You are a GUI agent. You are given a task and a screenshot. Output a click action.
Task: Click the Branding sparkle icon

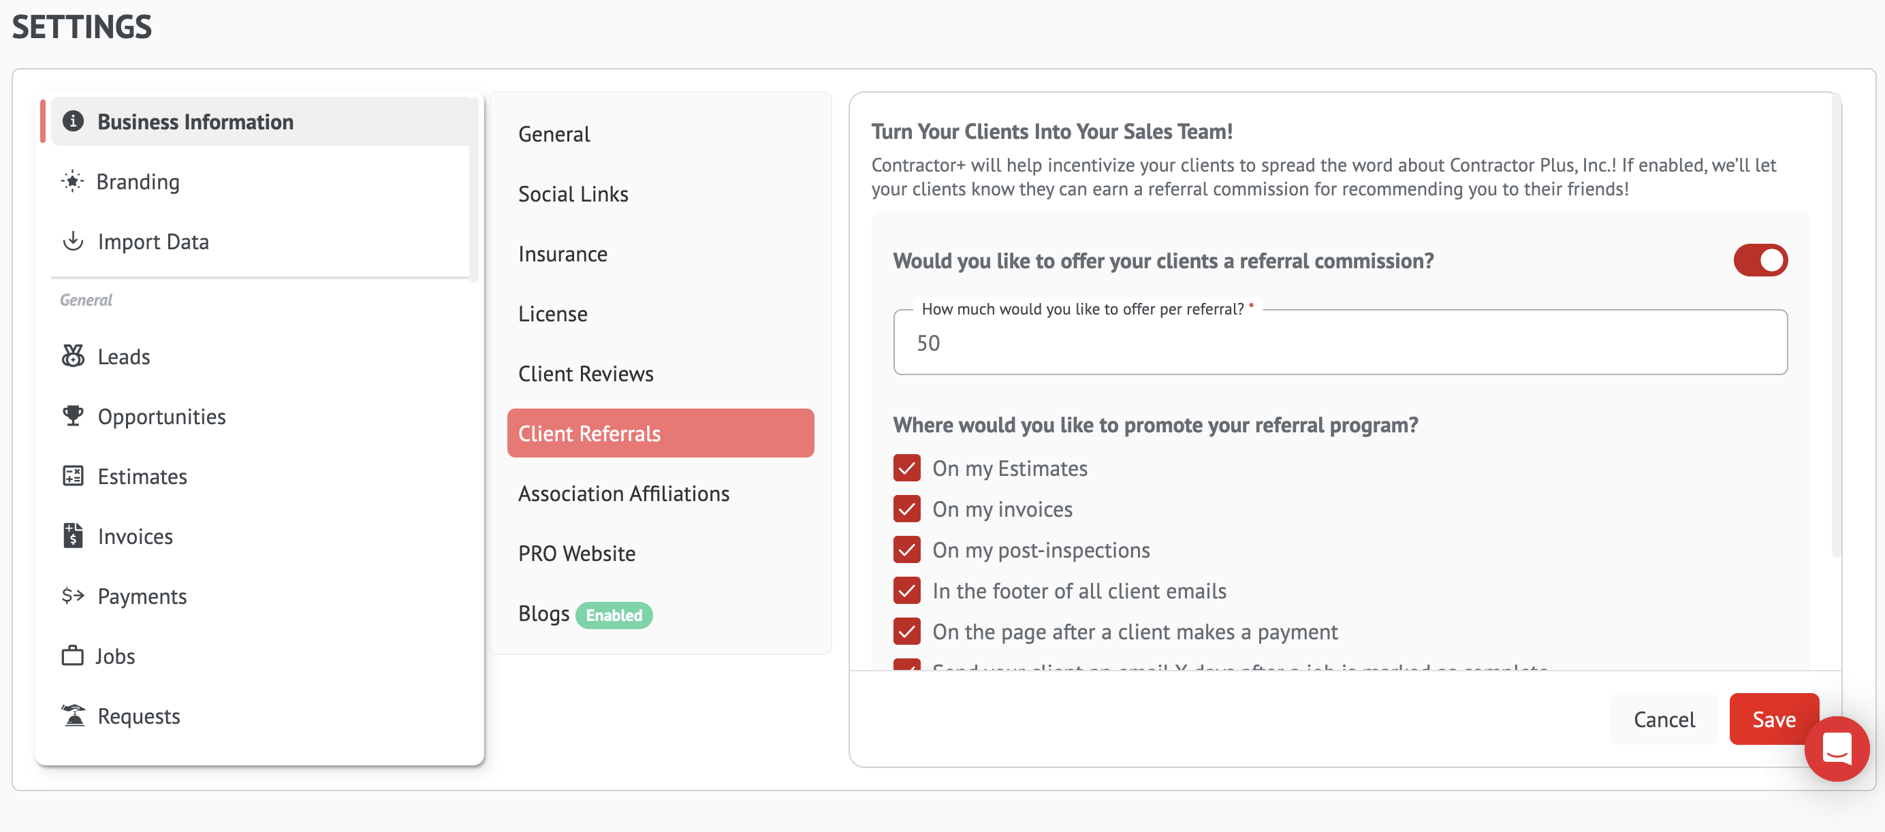[x=72, y=180]
